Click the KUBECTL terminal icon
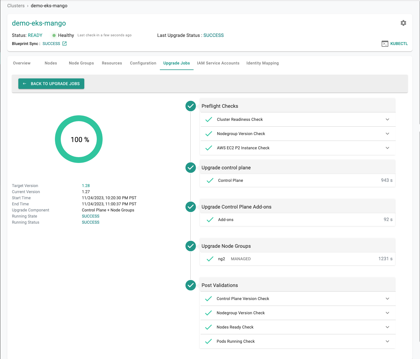 (385, 44)
